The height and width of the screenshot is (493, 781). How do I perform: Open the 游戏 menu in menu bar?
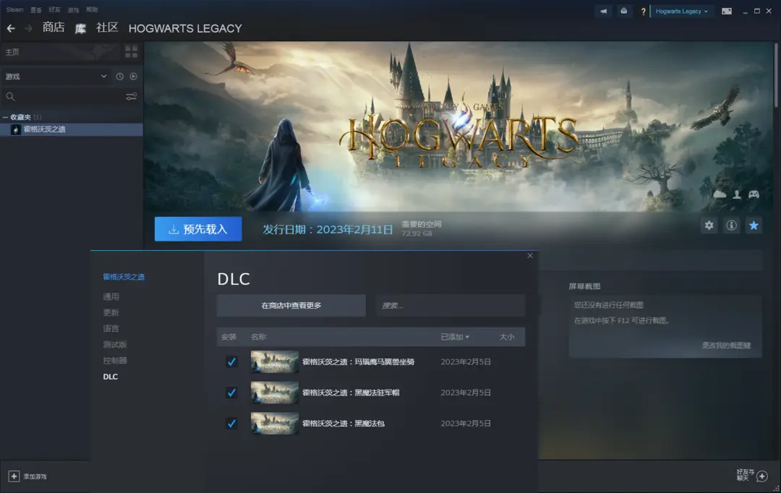pos(73,9)
